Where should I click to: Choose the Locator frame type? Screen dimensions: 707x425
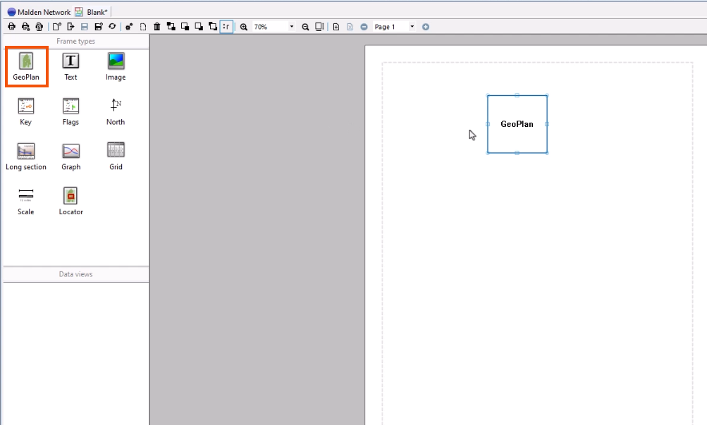click(70, 199)
